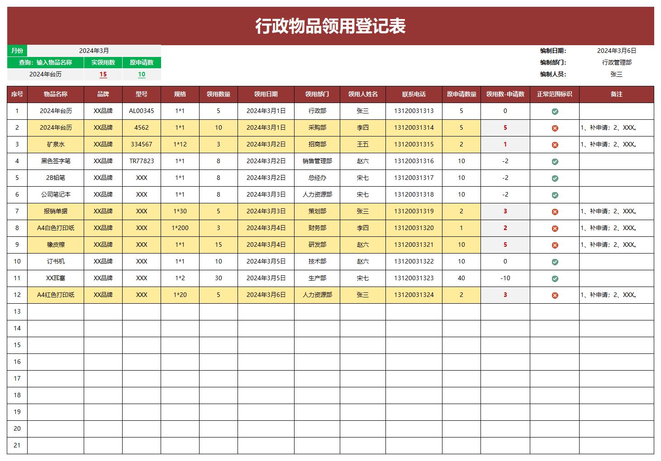Screen dimensions: 661x461
Task: Click the 领用日期 column header
Action: point(266,94)
